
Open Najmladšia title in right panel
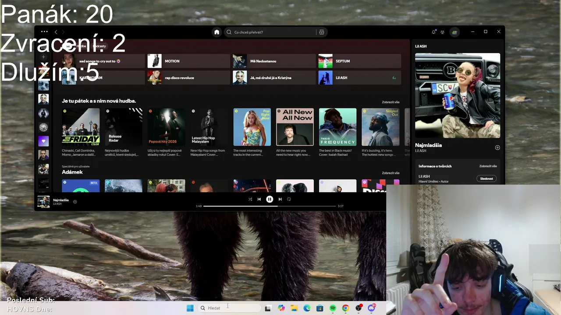[x=429, y=145]
